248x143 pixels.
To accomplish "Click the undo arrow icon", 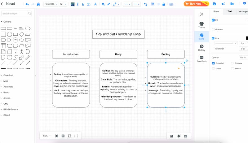I will [x=27, y=4].
